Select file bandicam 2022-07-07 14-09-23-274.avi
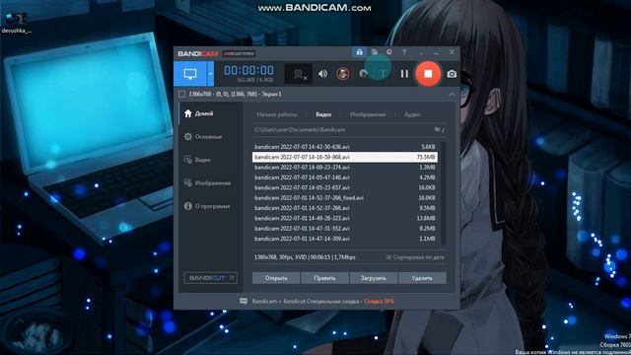This screenshot has height=355, width=631. point(345,168)
